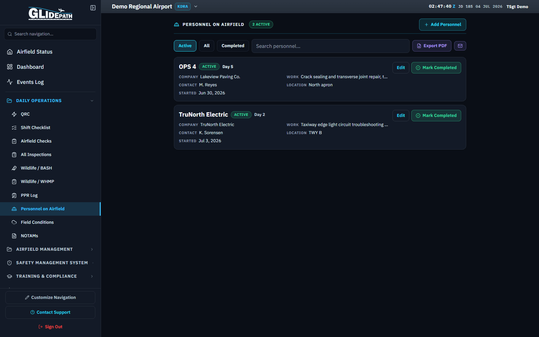Switch to the Completed filter tab
539x337 pixels.
click(233, 46)
